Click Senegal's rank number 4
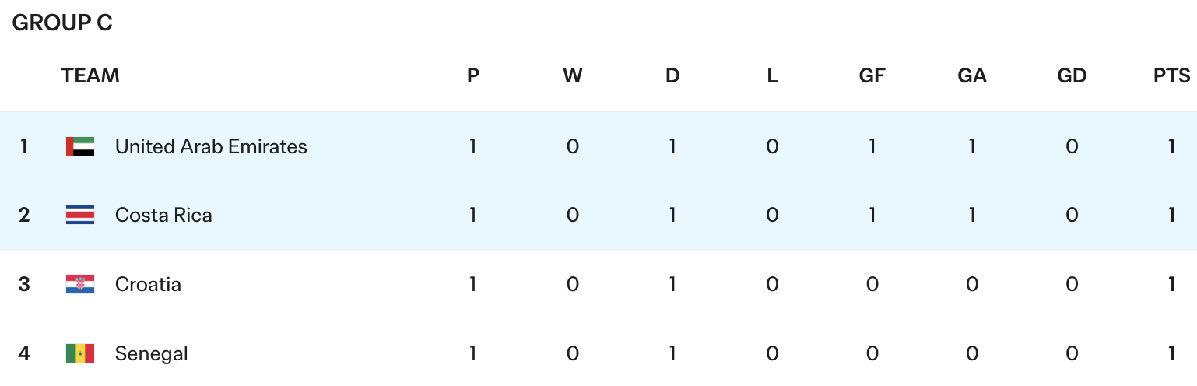The width and height of the screenshot is (1197, 386). point(24,353)
